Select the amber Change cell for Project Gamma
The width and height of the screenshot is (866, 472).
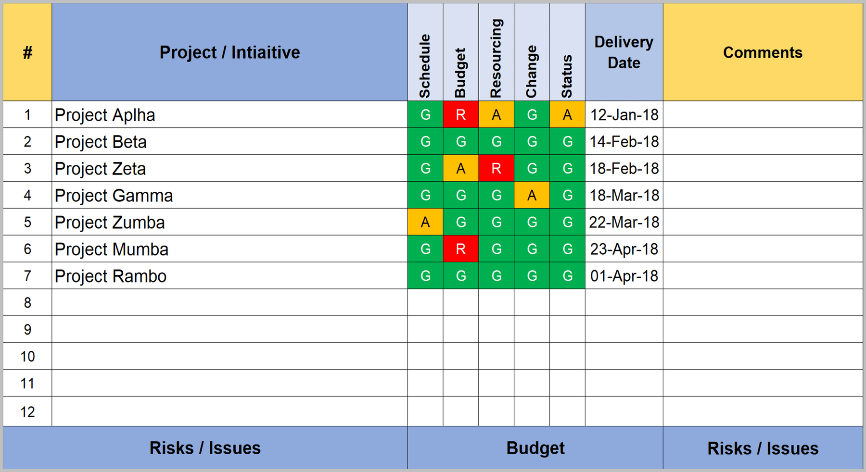pyautogui.click(x=532, y=195)
